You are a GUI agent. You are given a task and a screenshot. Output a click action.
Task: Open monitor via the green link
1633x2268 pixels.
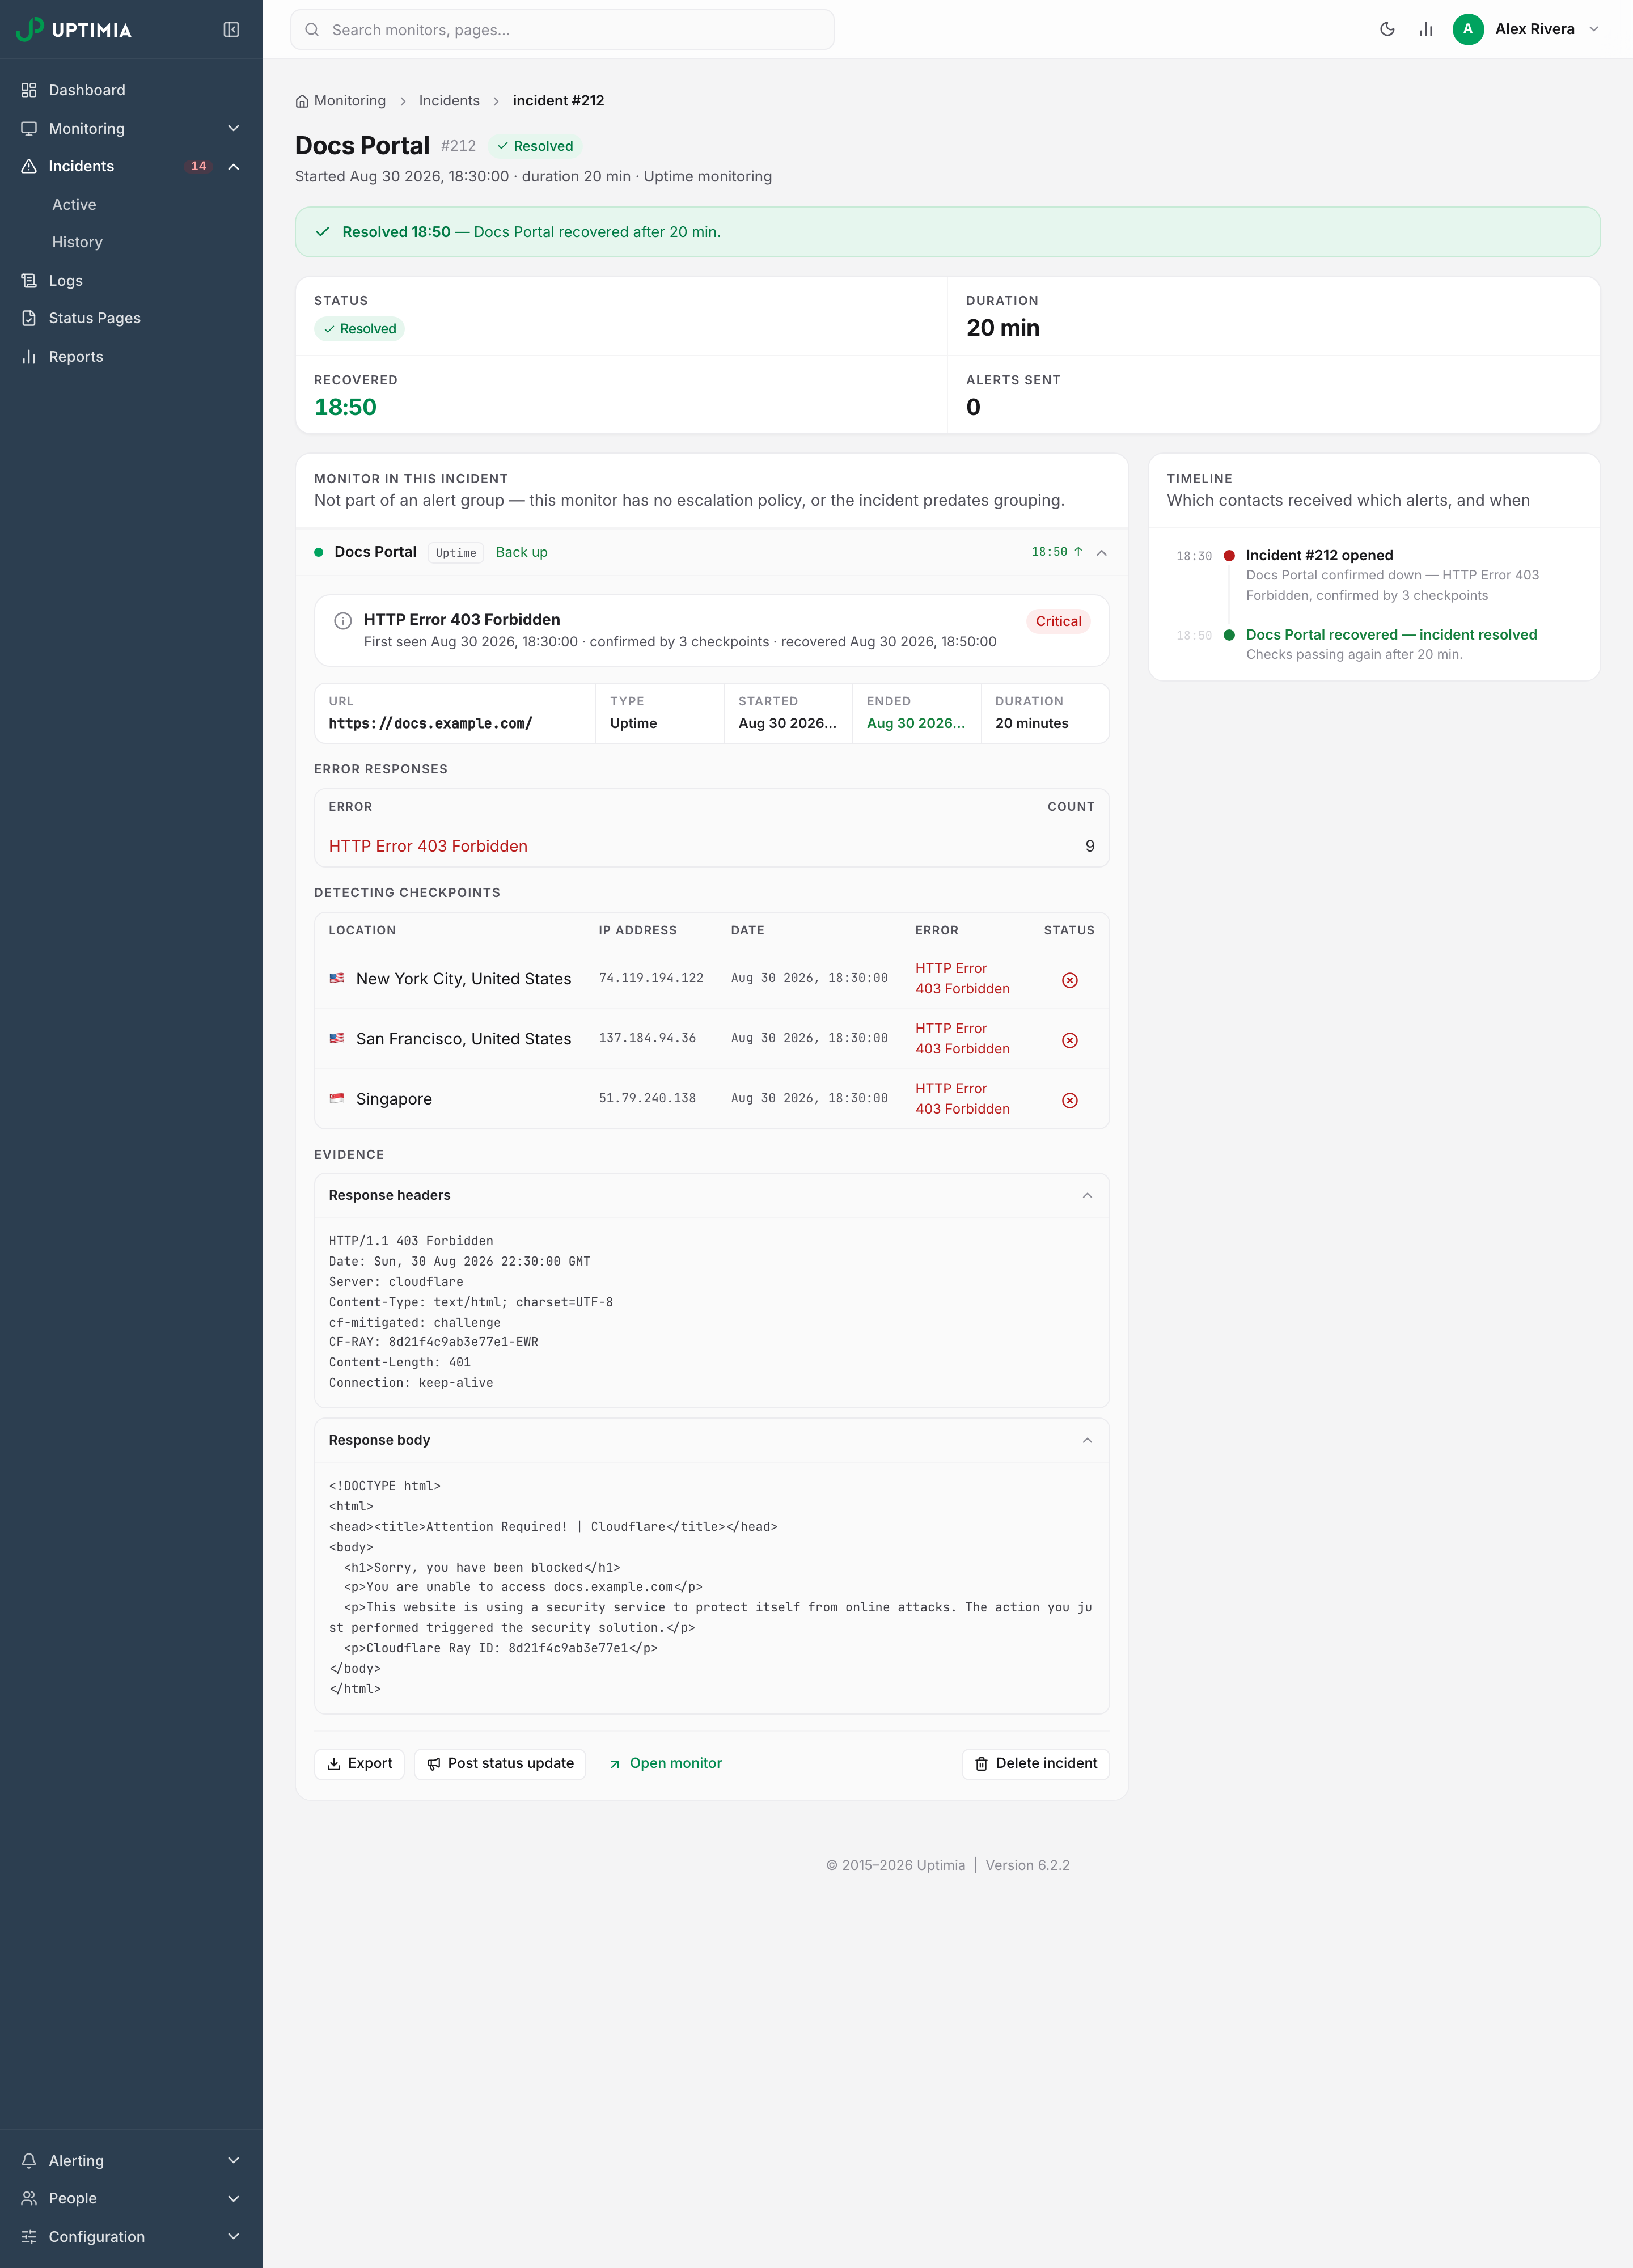click(x=665, y=1764)
